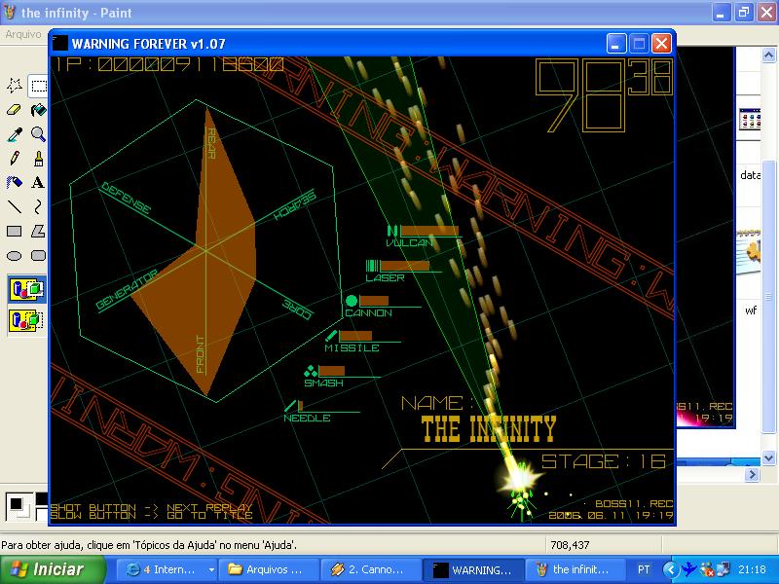The width and height of the screenshot is (779, 584).
Task: Minimize the Paint window
Action: pyautogui.click(x=721, y=12)
